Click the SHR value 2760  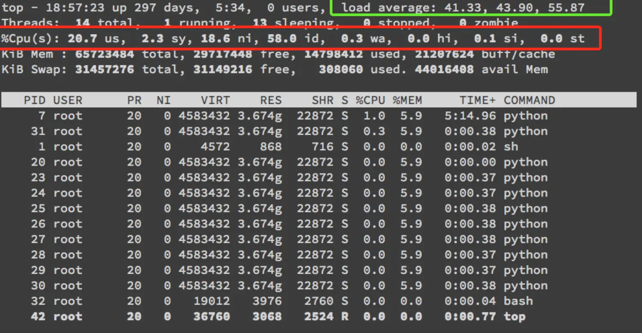point(319,301)
